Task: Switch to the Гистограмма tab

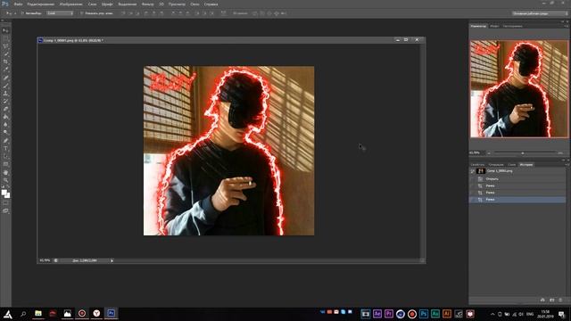Action: (x=513, y=26)
